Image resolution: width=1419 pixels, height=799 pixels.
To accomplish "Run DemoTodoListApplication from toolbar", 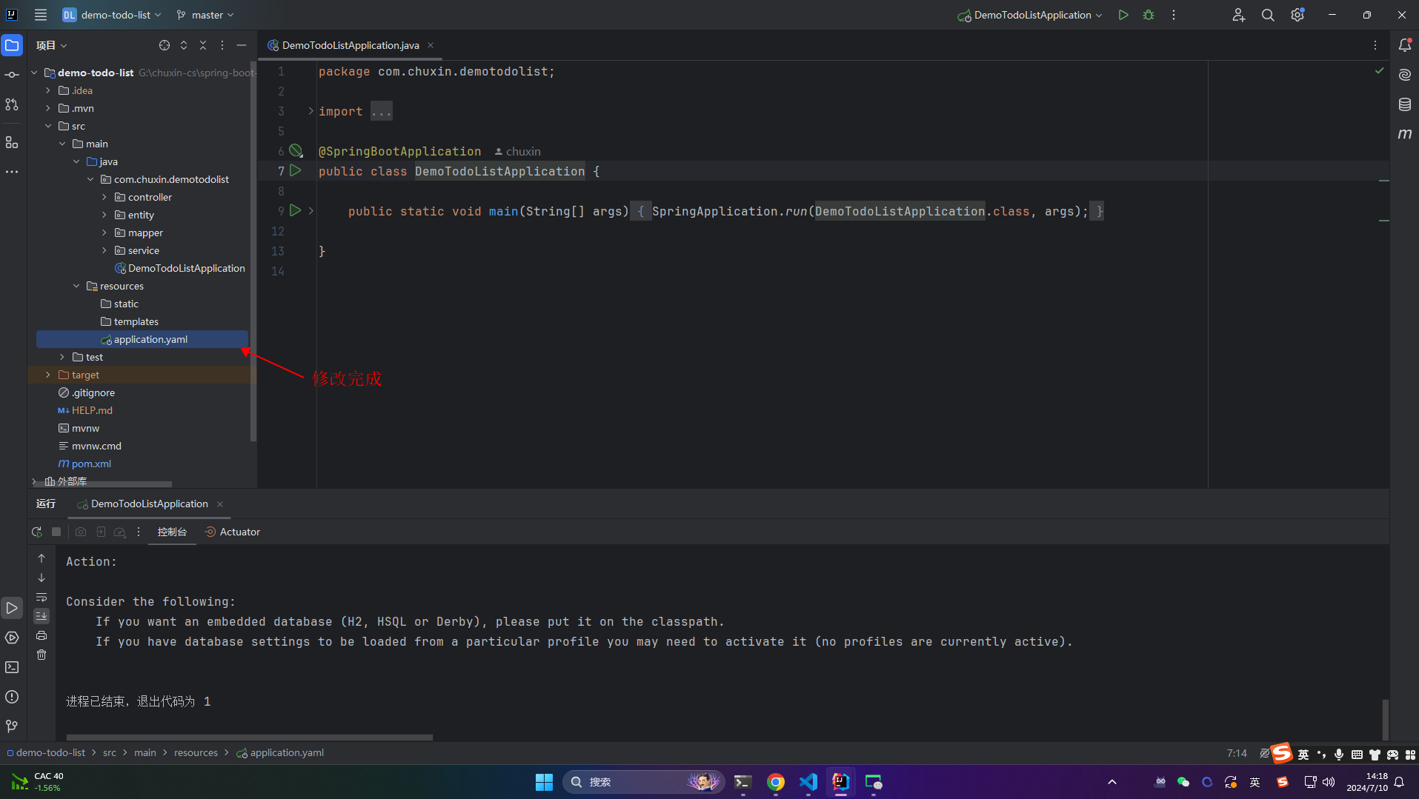I will (1123, 15).
